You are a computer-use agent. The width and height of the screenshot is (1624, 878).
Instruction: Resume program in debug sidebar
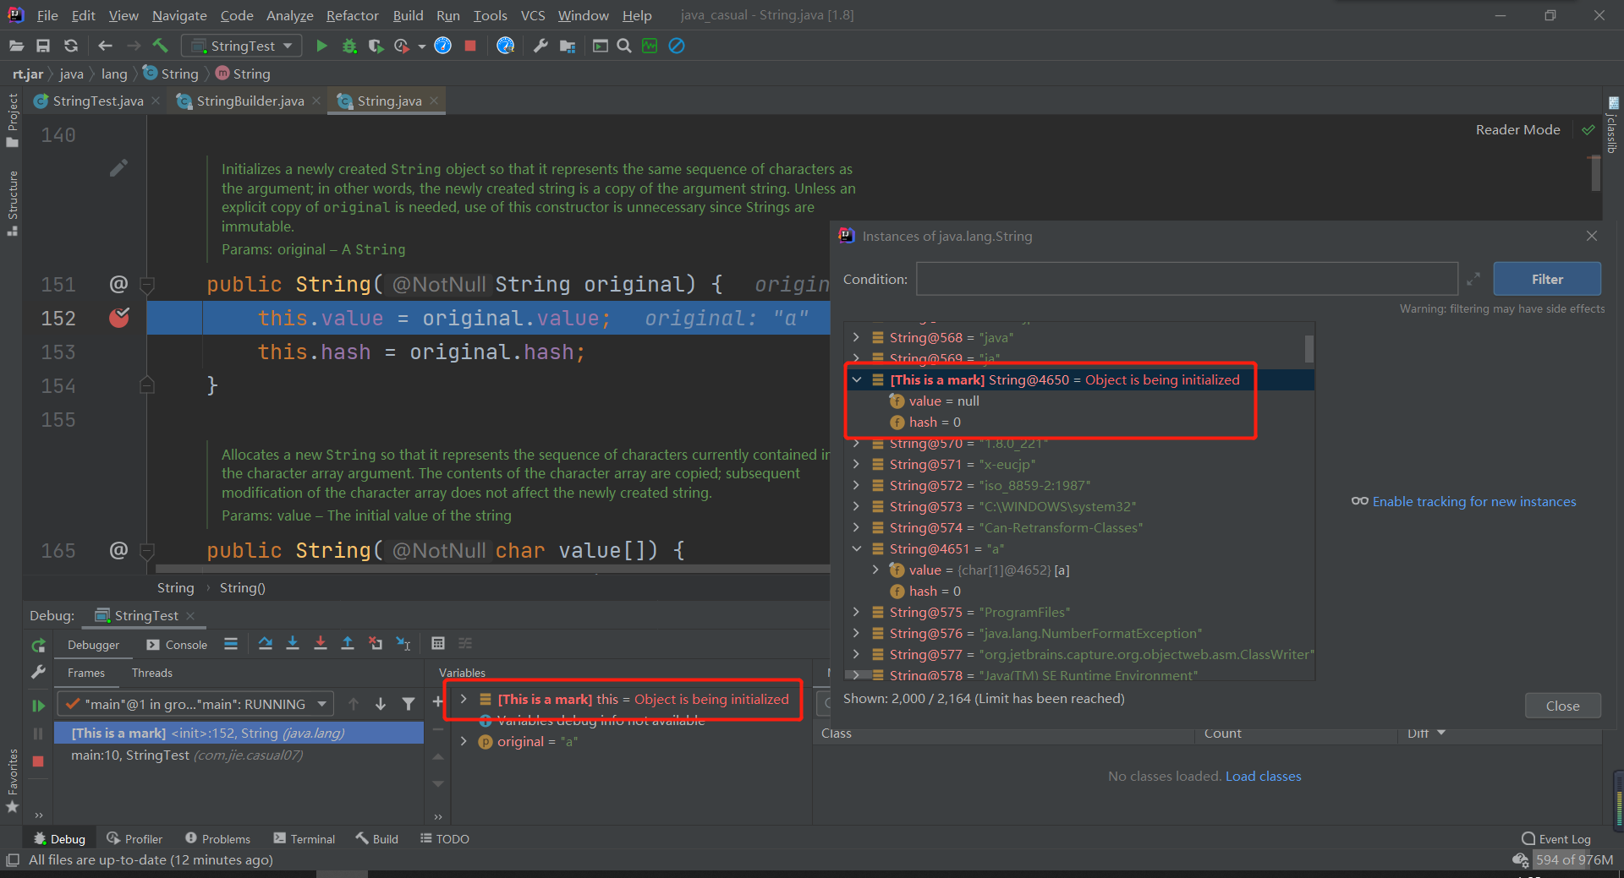pos(38,705)
